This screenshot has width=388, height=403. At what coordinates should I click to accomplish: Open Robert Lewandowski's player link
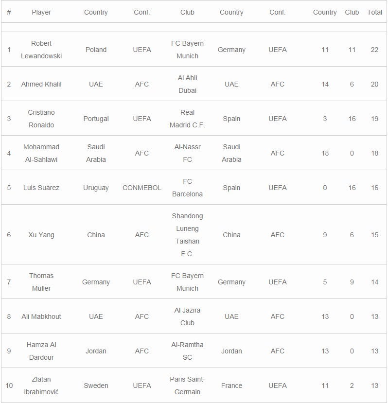(41, 50)
